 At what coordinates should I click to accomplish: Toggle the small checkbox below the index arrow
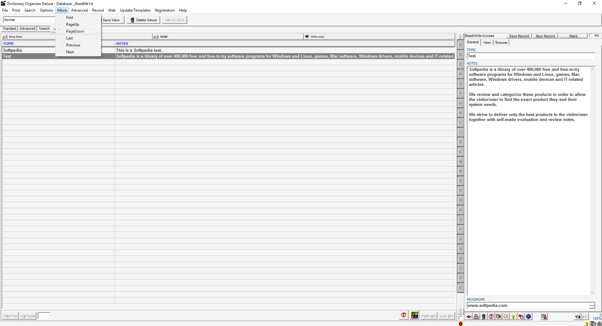tap(460, 318)
